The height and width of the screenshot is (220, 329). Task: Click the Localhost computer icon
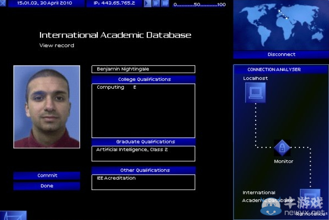tap(255, 93)
